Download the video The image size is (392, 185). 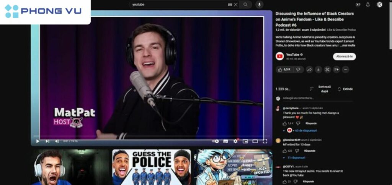click(x=318, y=70)
